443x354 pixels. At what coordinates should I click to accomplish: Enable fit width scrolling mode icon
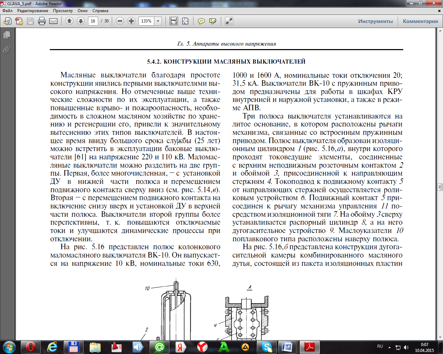[x=173, y=21]
